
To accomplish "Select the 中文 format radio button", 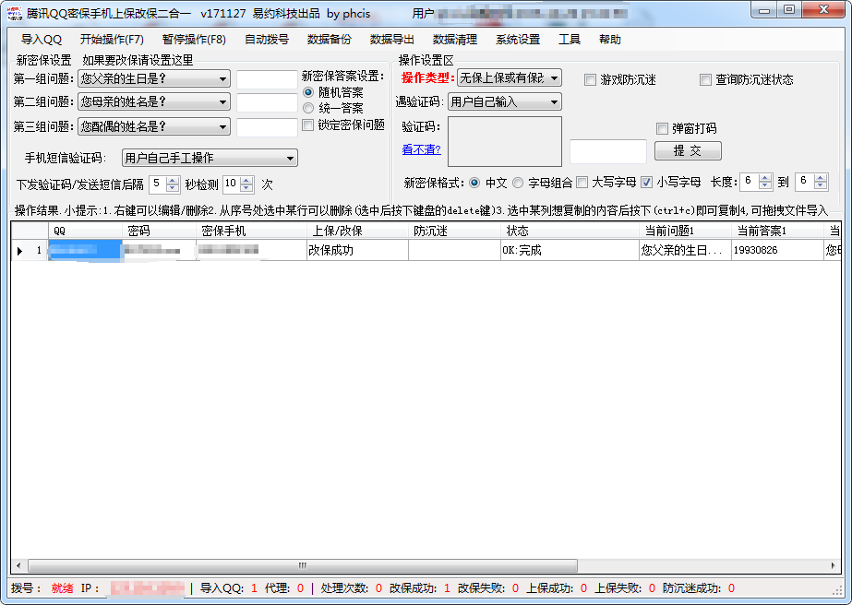I will pyautogui.click(x=474, y=183).
